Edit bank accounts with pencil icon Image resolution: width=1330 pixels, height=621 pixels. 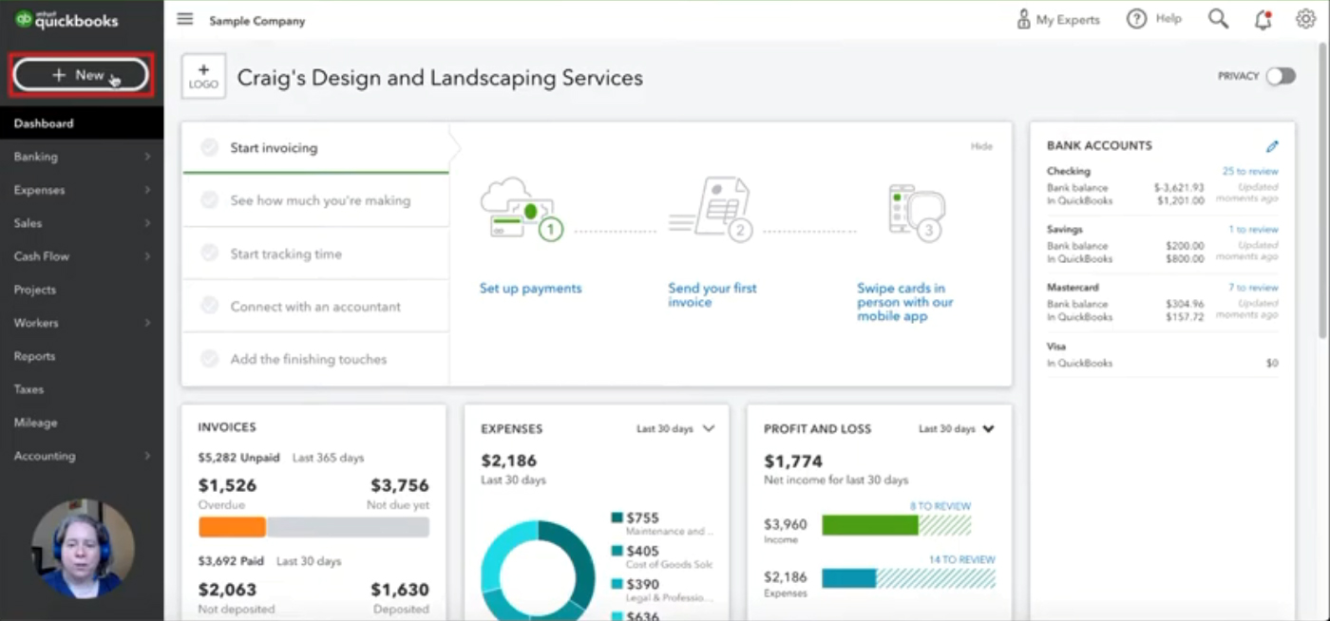click(1272, 146)
